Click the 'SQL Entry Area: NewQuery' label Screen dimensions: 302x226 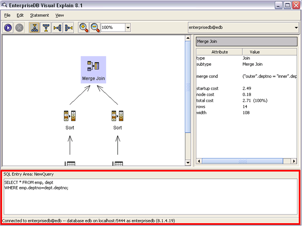pyautogui.click(x=29, y=174)
